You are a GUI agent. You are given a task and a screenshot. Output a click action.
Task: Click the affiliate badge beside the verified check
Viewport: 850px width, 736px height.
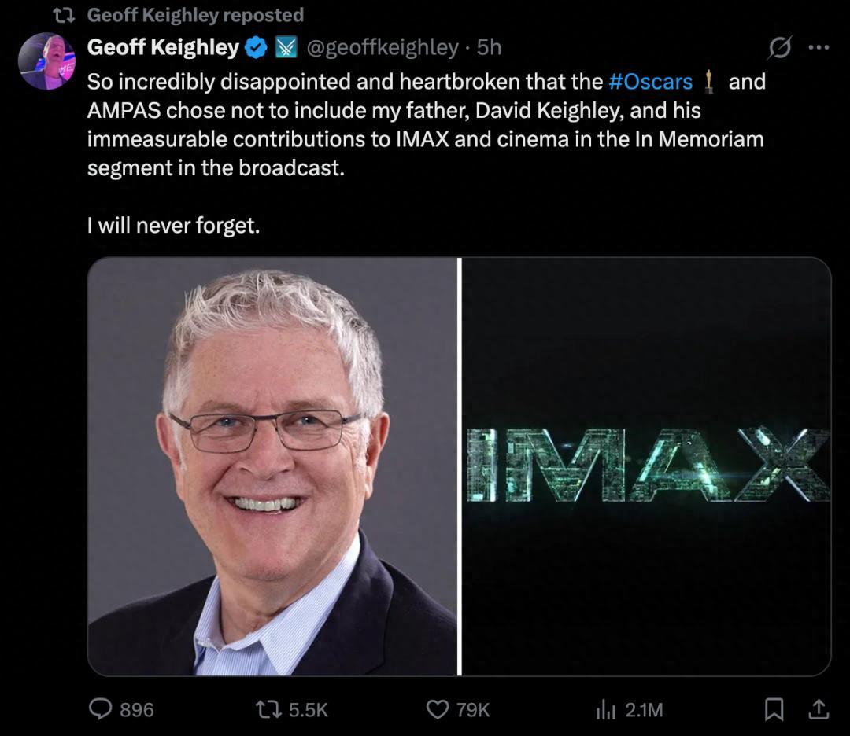coord(285,48)
